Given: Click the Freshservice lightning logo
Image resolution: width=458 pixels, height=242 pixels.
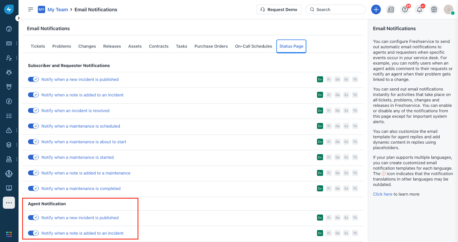Looking at the screenshot, I should pos(9,9).
